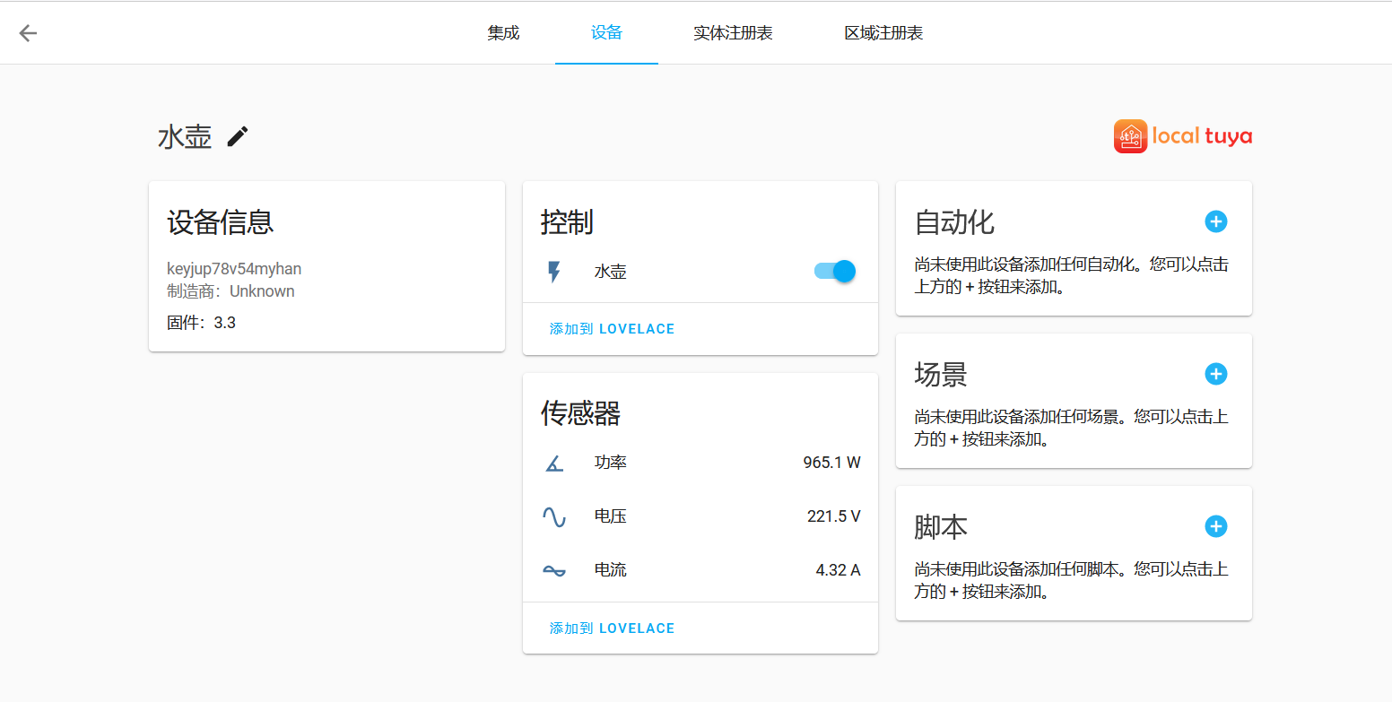Click the back arrow icon
This screenshot has width=1392, height=702.
click(x=29, y=33)
